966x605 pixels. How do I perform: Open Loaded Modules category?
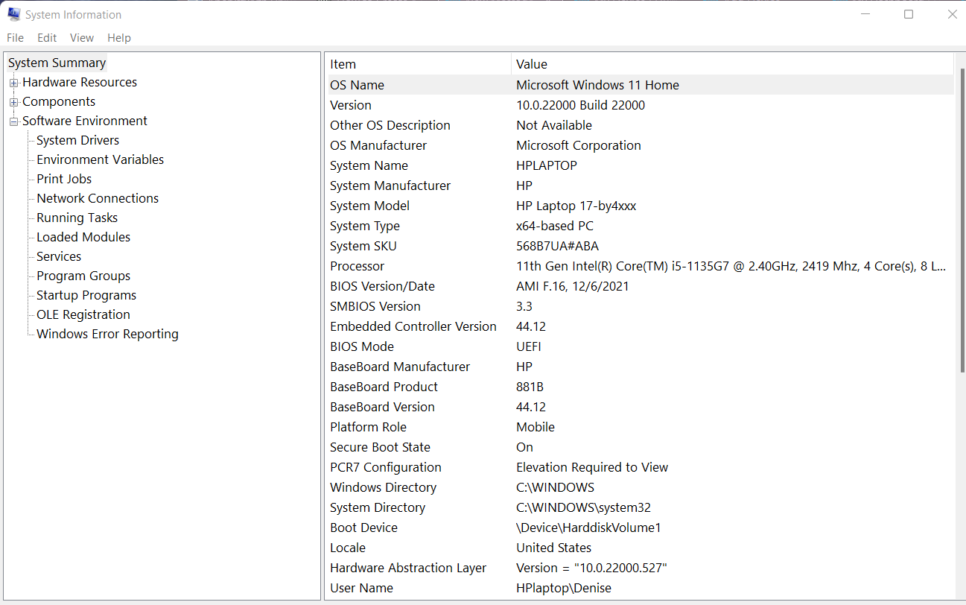coord(83,237)
